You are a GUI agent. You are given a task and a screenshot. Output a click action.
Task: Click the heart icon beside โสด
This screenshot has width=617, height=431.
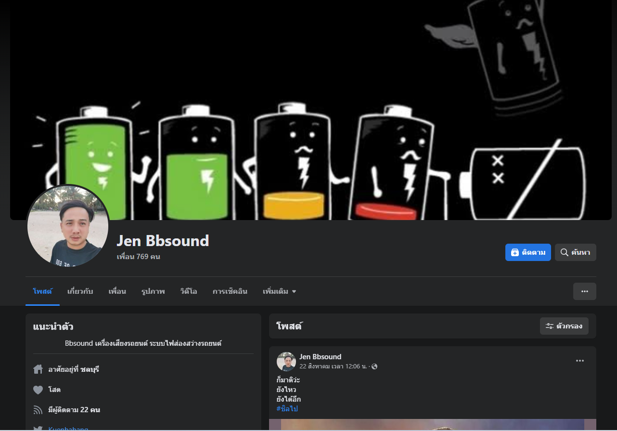[38, 390]
